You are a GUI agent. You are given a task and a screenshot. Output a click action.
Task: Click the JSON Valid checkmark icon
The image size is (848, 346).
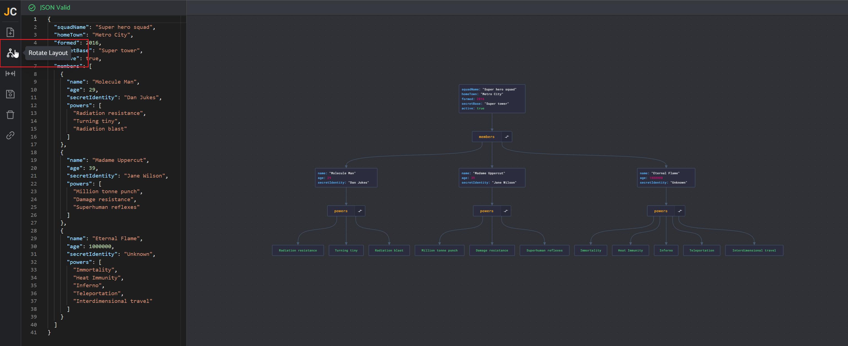click(32, 7)
